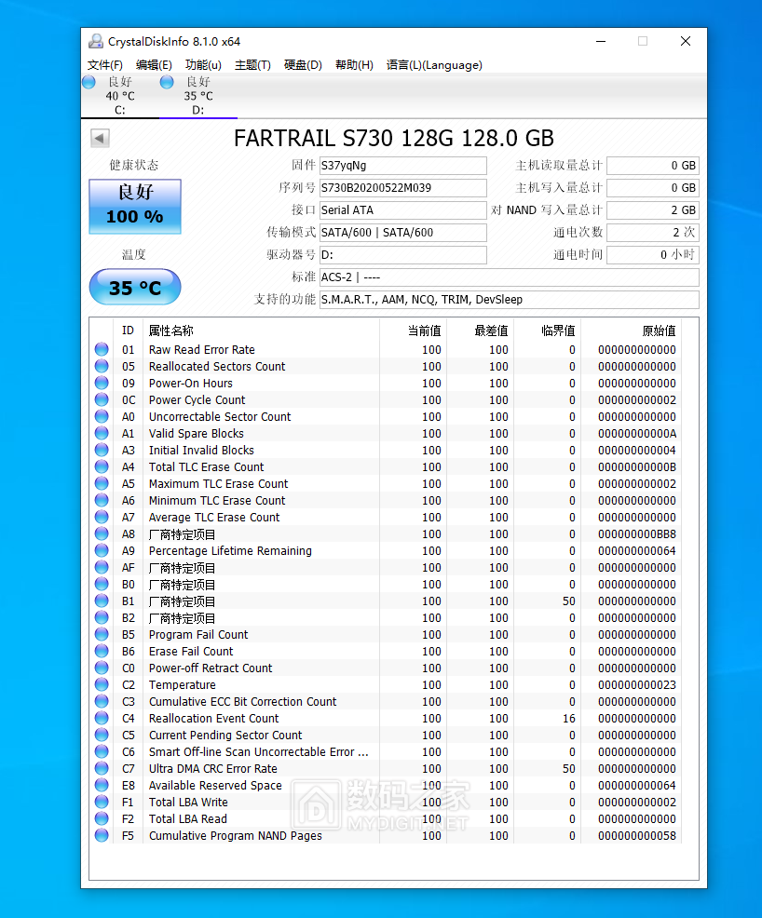Select the C: drive status orb
762x918 pixels.
coord(89,82)
